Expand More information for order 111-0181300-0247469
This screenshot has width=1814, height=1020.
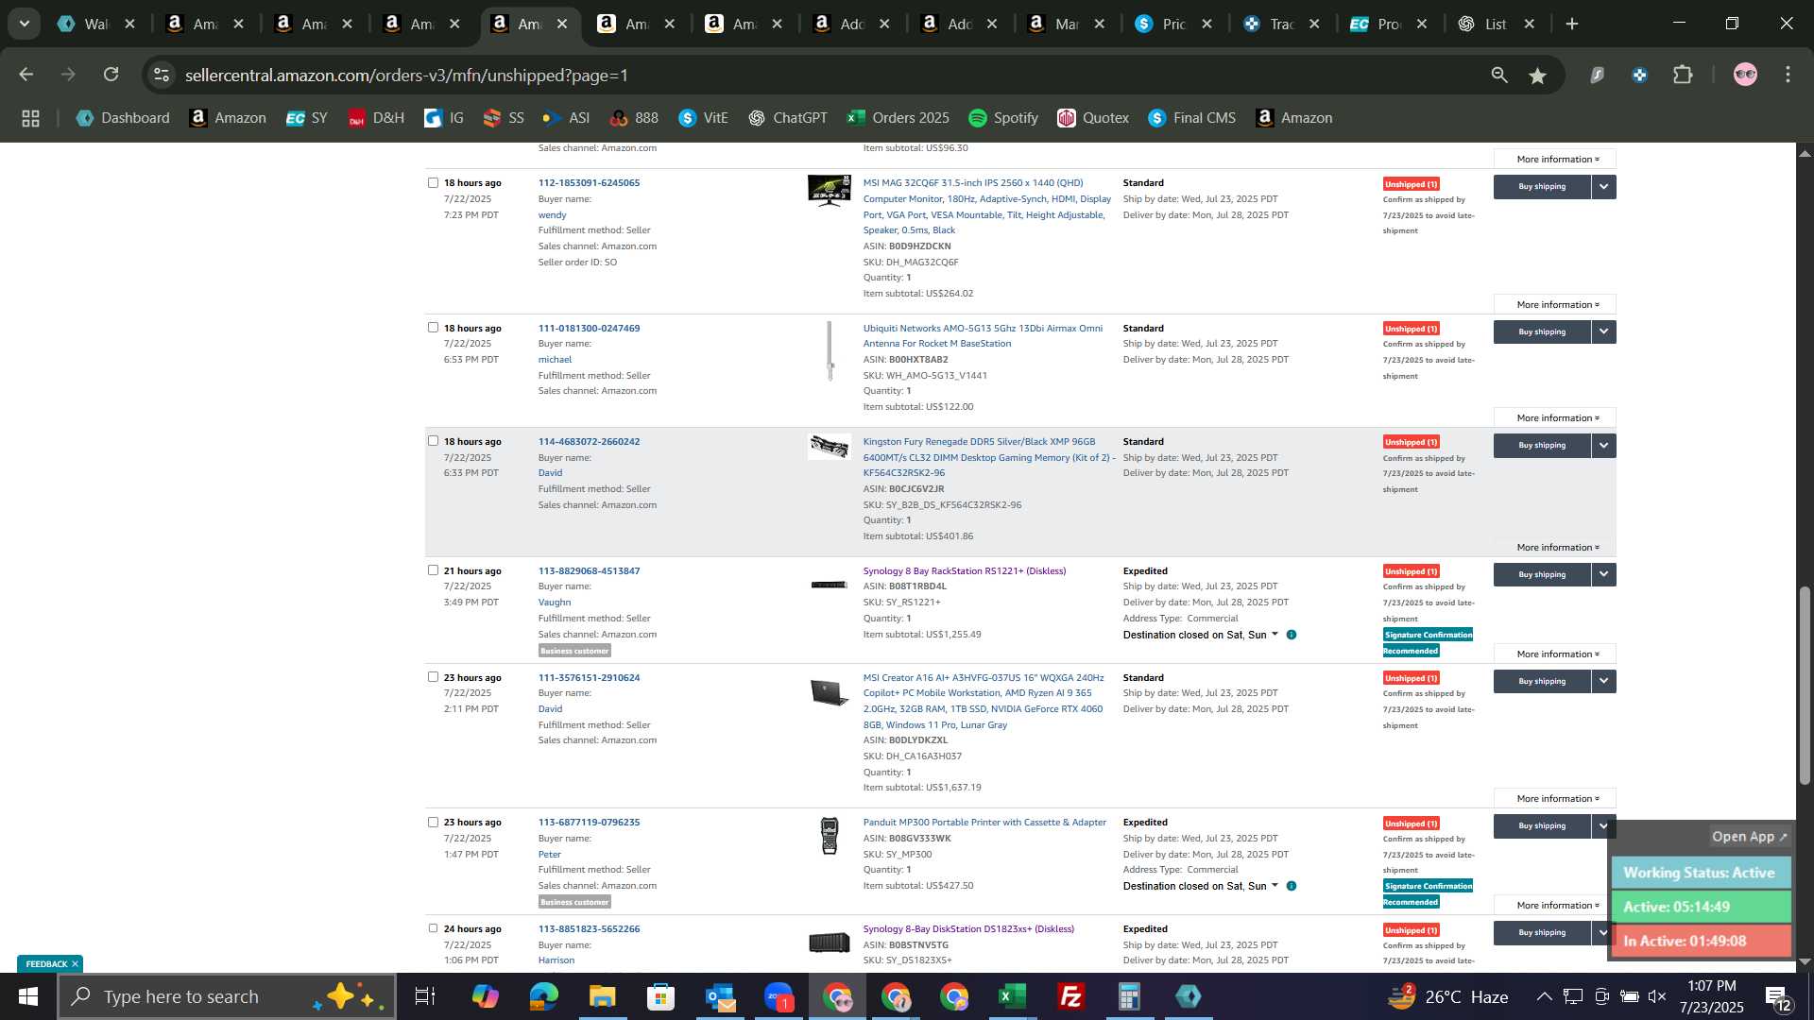coord(1555,418)
